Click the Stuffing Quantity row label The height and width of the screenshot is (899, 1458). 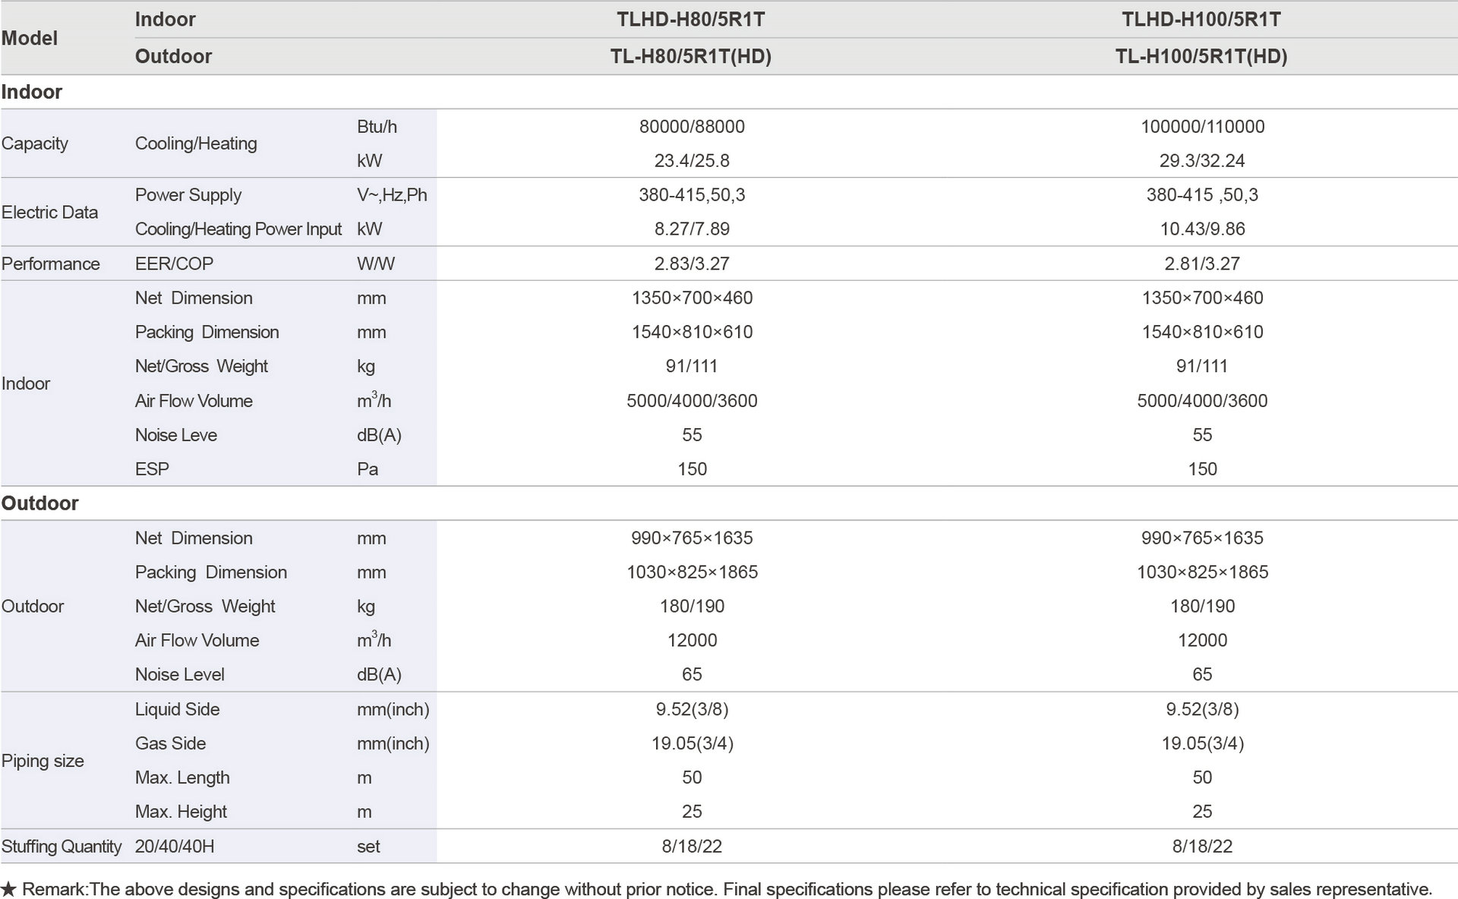point(61,847)
